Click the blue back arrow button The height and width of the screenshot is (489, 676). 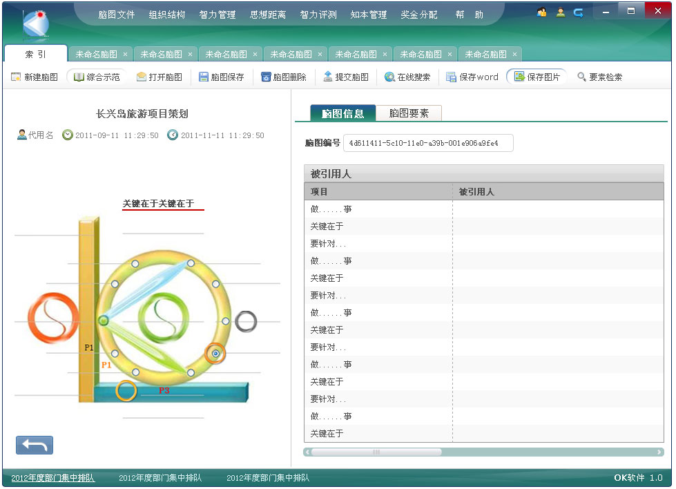point(35,445)
